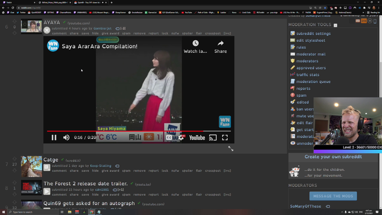Switch to the Twitch browser tab

[19, 2]
